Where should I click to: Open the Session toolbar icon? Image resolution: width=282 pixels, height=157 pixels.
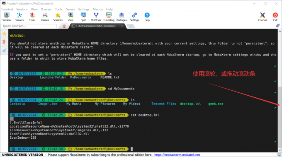click(x=7, y=17)
